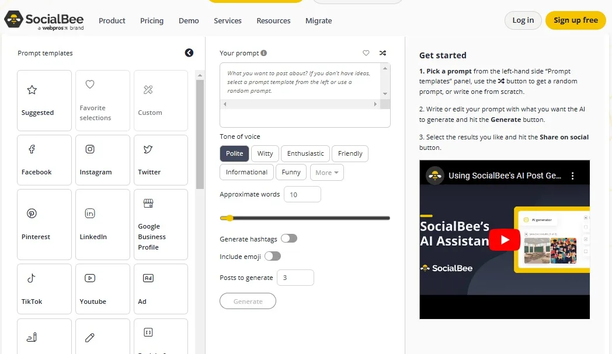
Task: Open the Google Business Profile templates
Action: (x=161, y=225)
